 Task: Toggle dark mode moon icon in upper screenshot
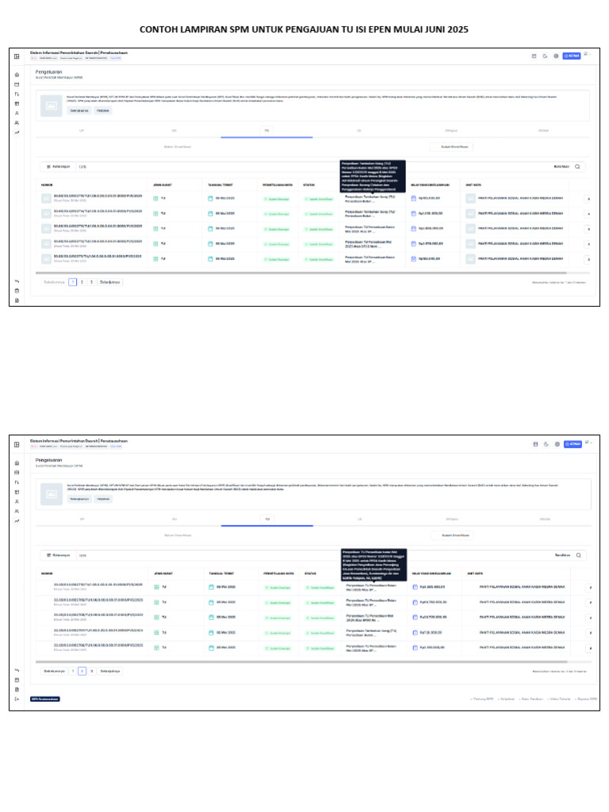point(545,56)
